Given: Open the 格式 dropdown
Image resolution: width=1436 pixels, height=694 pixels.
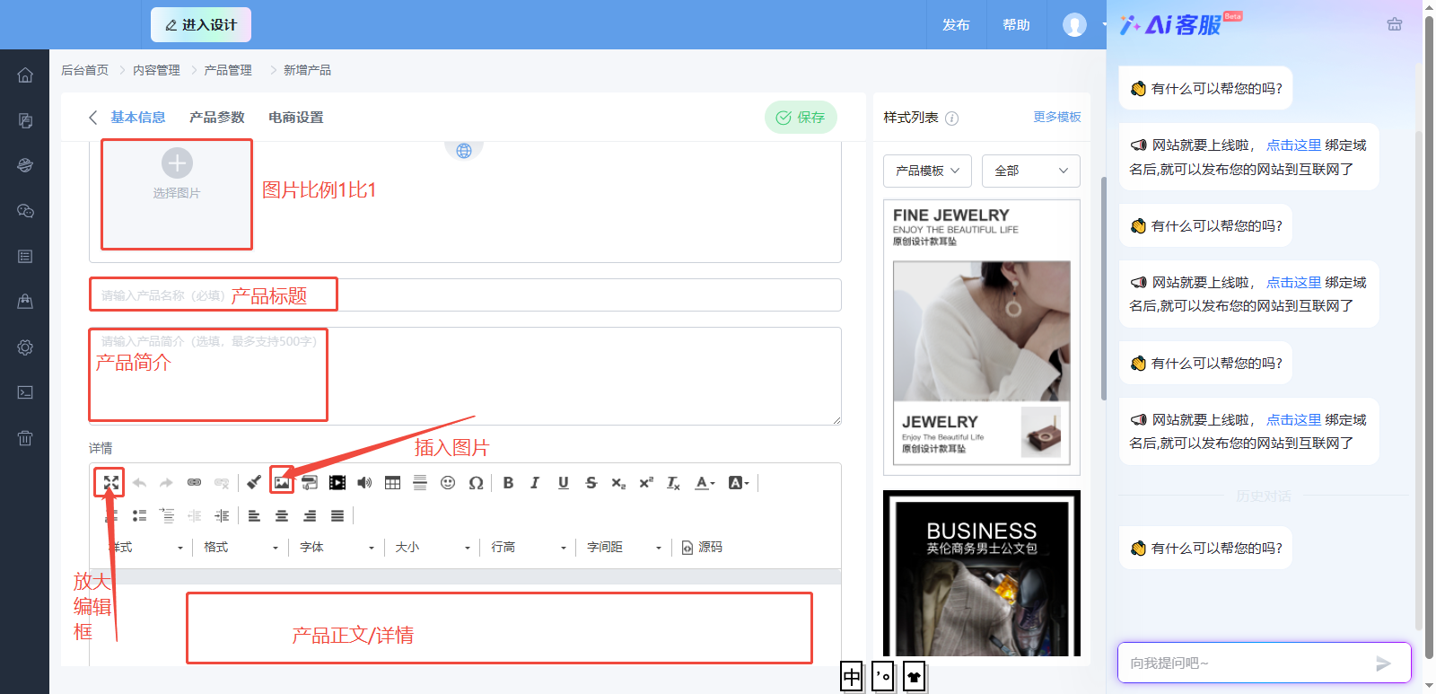Looking at the screenshot, I should (x=241, y=547).
